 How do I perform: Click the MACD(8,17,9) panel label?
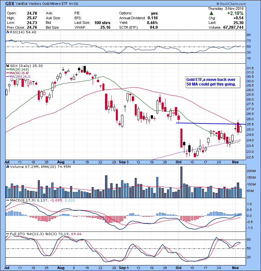(x=23, y=200)
